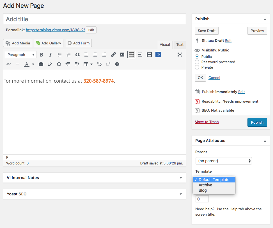The height and width of the screenshot is (228, 273).
Task: Click the text color A button
Action: (x=26, y=64)
